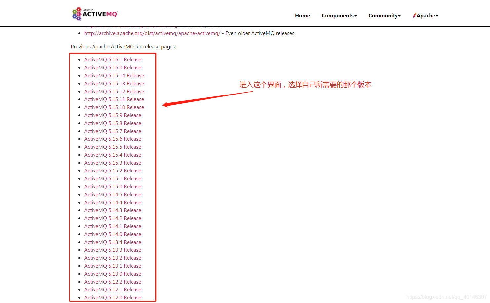Open ActiveMQ 5.15.13 Release page
This screenshot has width=490, height=303.
point(114,84)
